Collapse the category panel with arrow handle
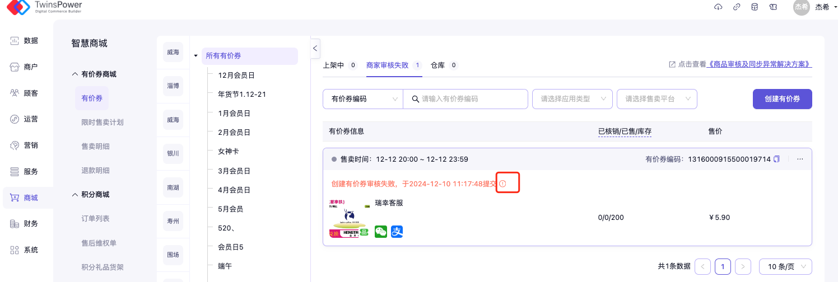The width and height of the screenshot is (838, 282). (315, 48)
